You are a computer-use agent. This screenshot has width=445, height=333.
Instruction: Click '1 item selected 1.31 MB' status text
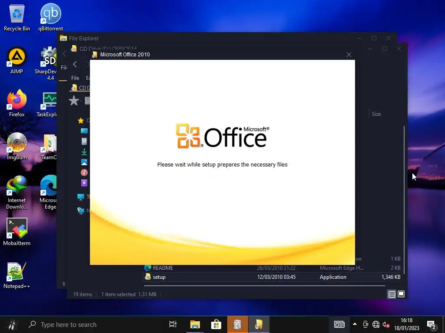click(x=129, y=294)
